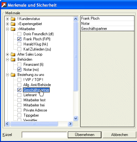Collapse the >Mitarbeiter tree node

click(x=7, y=29)
